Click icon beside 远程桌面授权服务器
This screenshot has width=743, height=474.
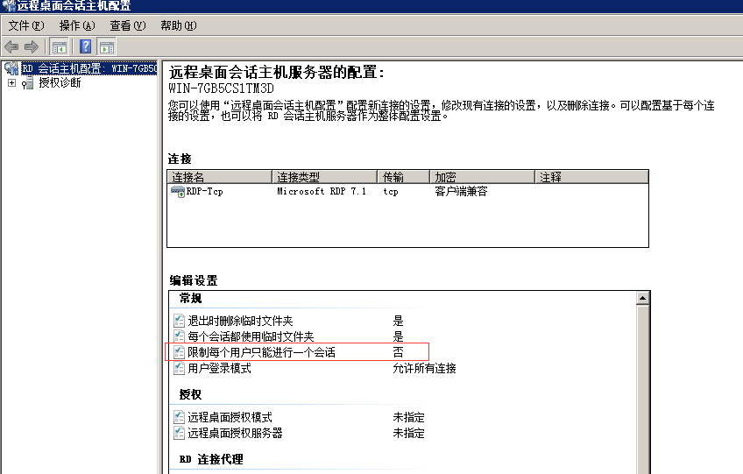pos(179,433)
